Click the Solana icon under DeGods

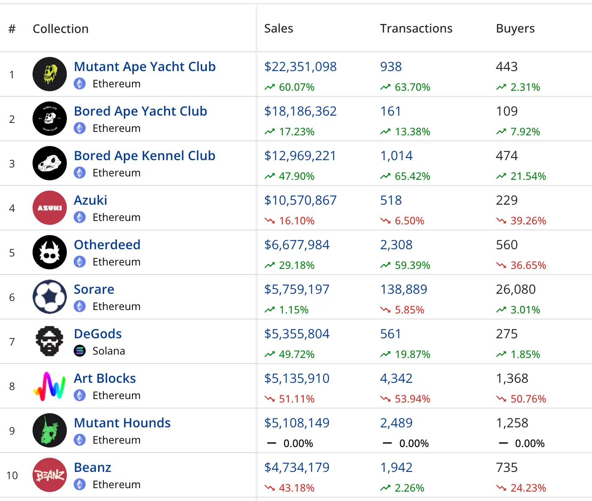point(80,351)
